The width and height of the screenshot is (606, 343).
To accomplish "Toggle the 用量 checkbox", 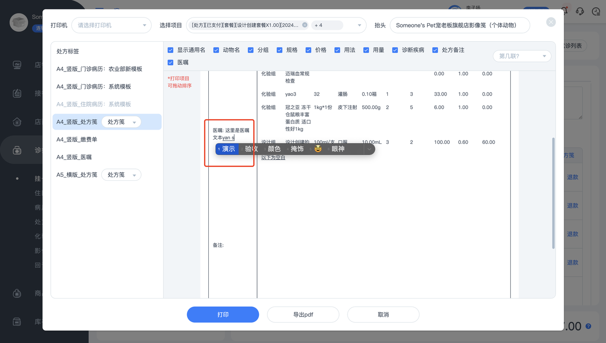I will point(366,50).
